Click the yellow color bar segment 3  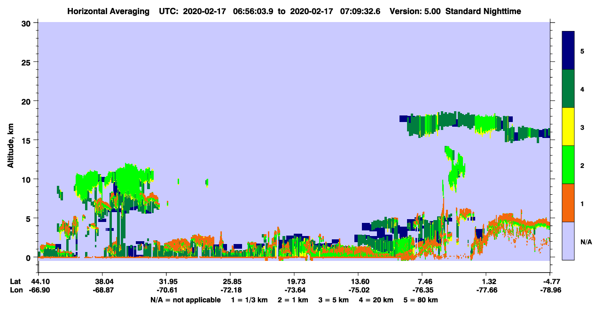568,126
